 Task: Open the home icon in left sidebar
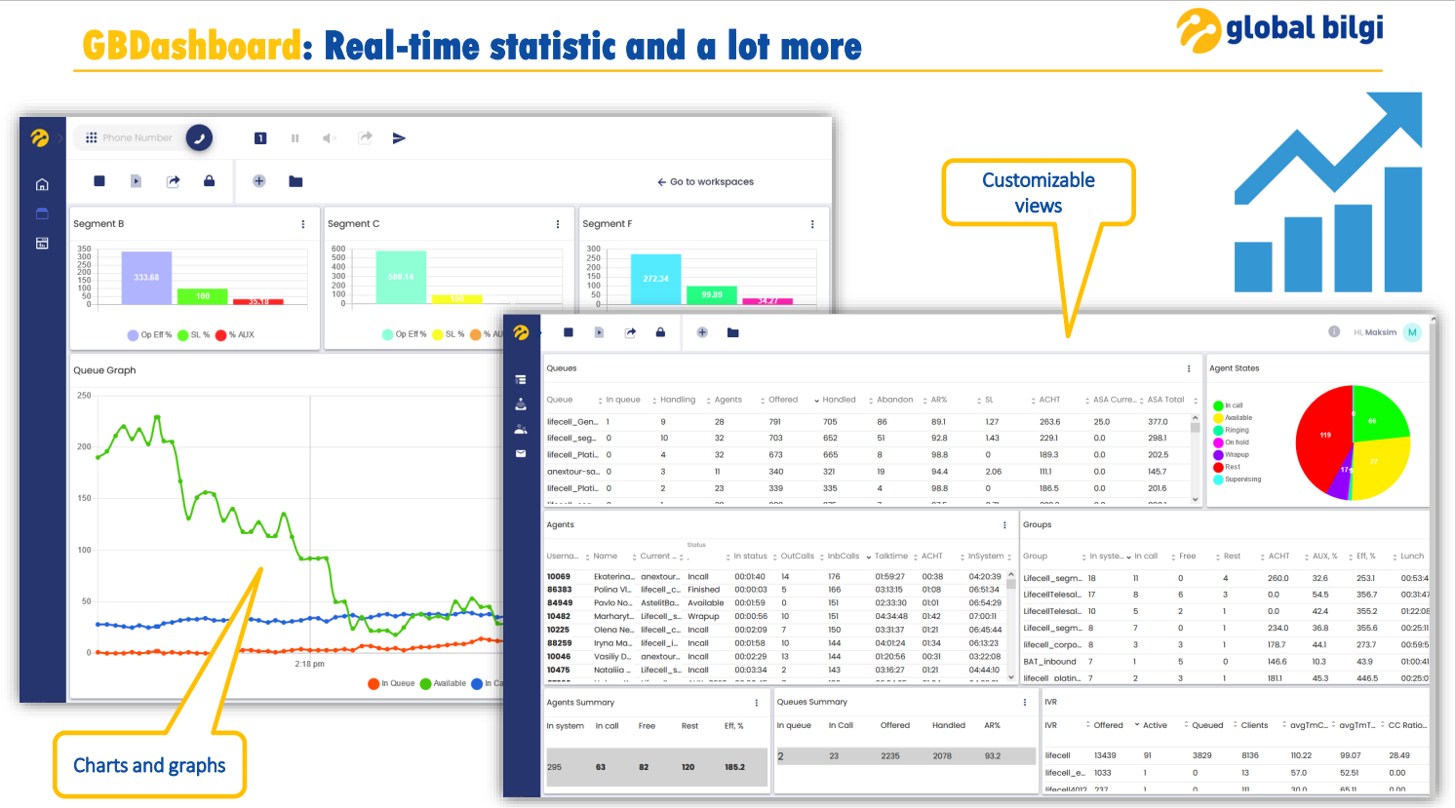tap(42, 184)
